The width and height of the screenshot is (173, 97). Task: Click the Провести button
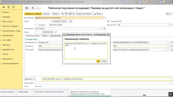point(56,14)
